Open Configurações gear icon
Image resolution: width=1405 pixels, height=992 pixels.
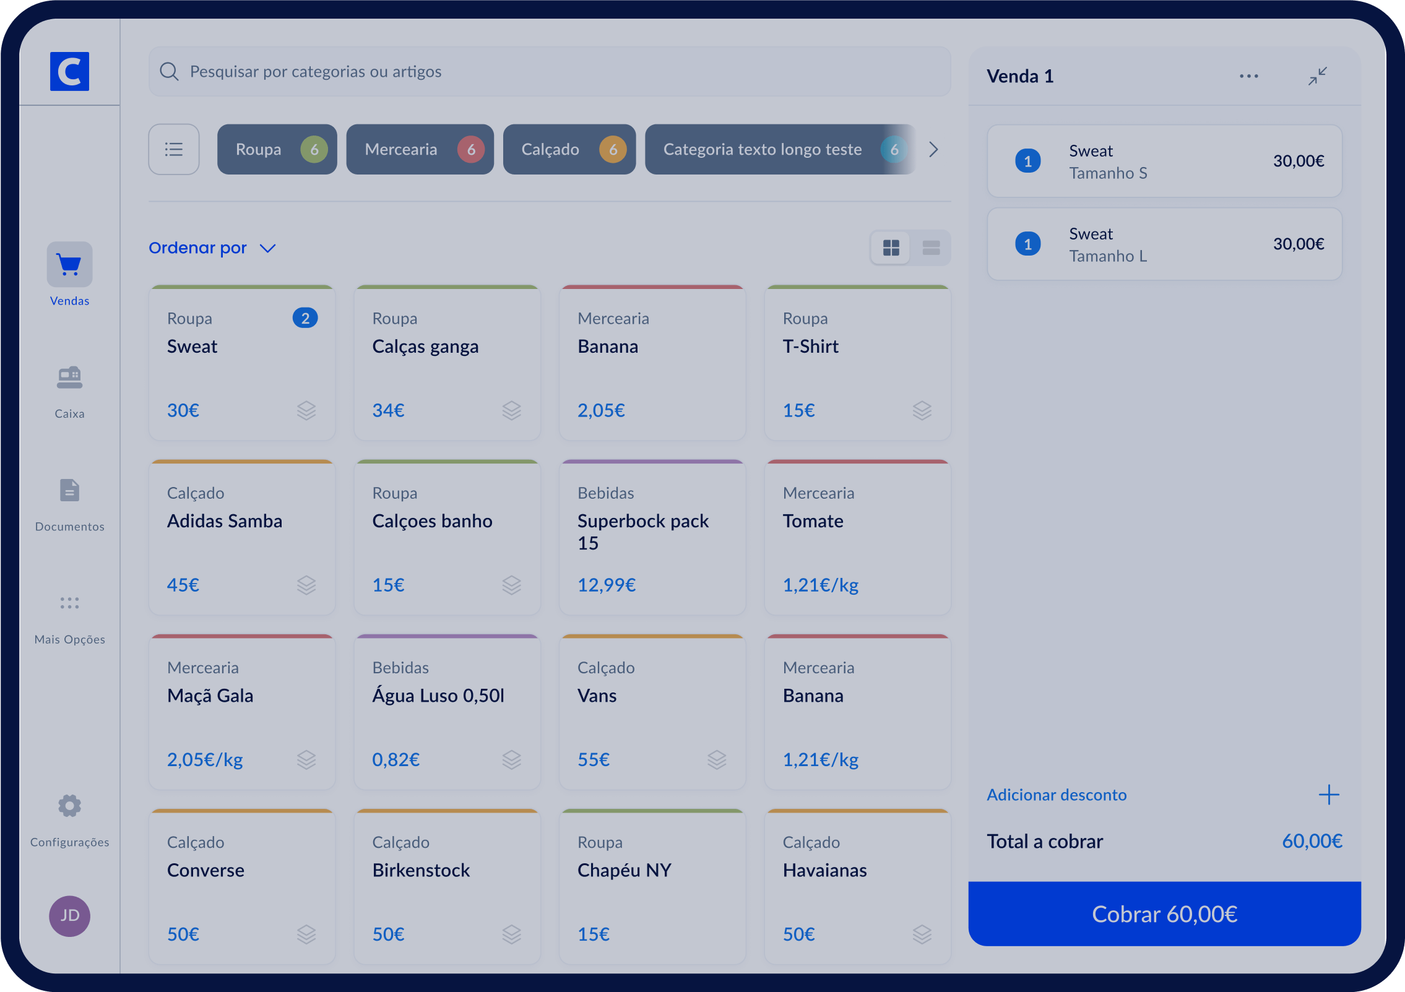[x=69, y=806]
